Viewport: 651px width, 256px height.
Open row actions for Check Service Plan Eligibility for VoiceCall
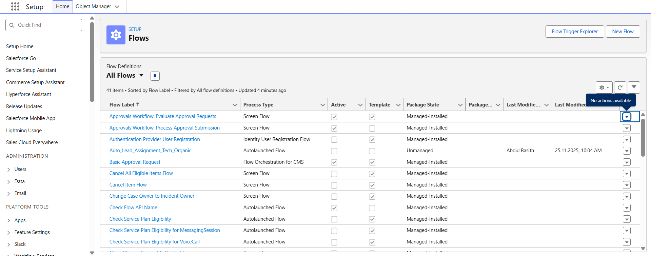[x=627, y=242]
